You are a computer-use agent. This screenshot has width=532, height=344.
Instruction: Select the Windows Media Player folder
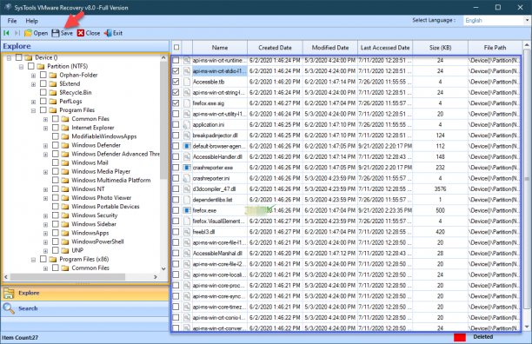(101, 171)
